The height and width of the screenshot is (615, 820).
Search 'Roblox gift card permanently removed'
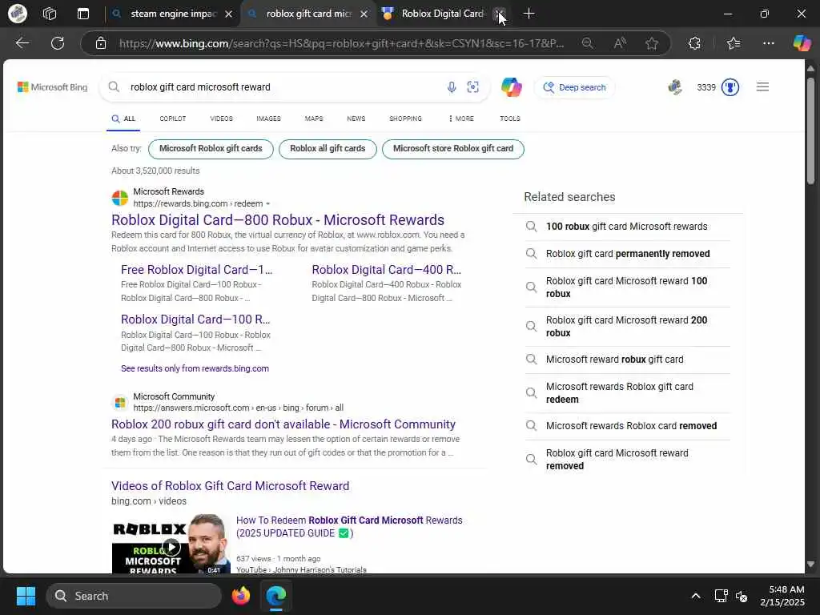(628, 254)
